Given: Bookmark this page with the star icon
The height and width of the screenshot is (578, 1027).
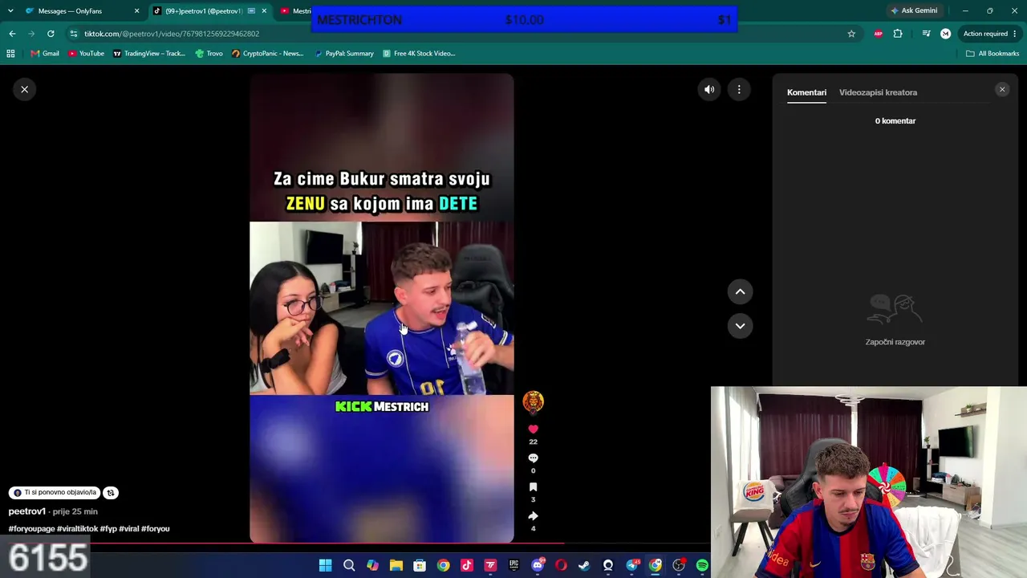Looking at the screenshot, I should tap(851, 34).
